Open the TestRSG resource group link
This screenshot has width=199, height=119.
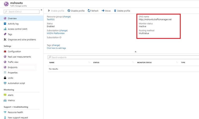51,20
